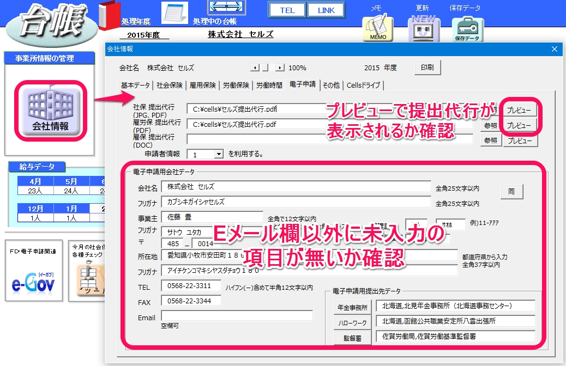This screenshot has height=366, width=566.
Task: Switch to the その他 tab
Action: [x=331, y=86]
